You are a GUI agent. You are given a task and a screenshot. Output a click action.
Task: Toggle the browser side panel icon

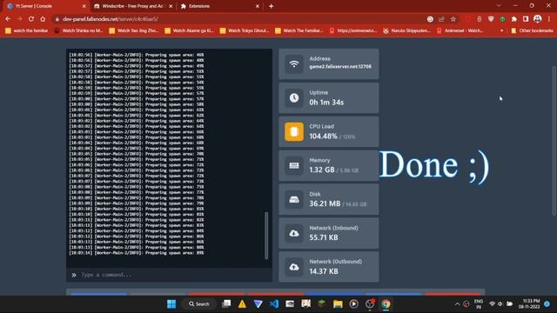click(x=526, y=19)
